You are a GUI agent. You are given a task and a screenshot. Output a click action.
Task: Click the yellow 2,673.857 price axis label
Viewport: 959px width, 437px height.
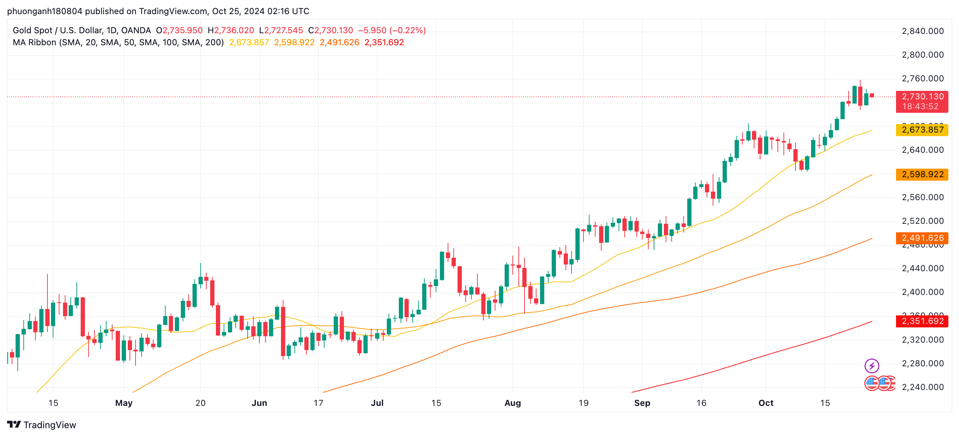coord(922,130)
